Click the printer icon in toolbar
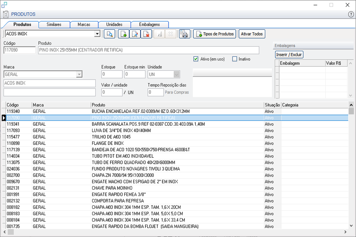 184,34
